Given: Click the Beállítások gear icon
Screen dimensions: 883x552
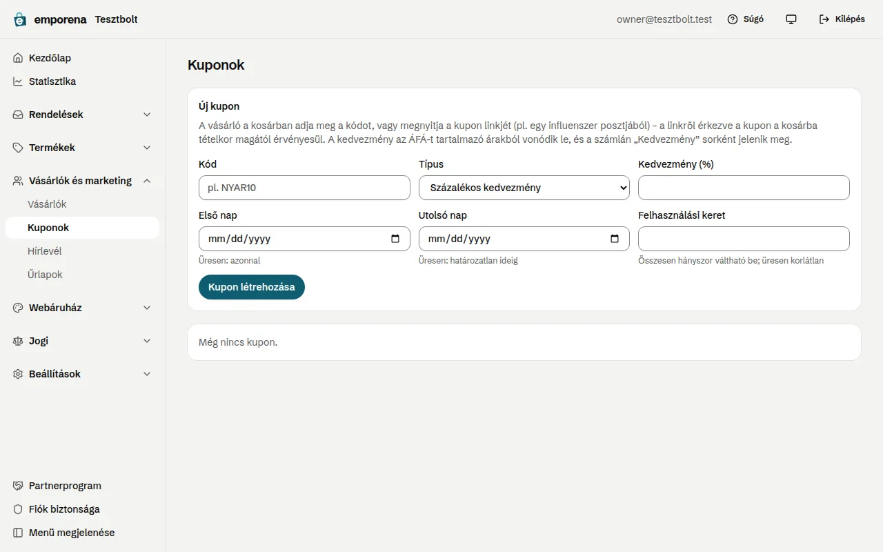Looking at the screenshot, I should [18, 374].
